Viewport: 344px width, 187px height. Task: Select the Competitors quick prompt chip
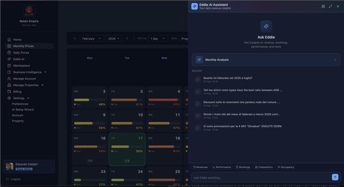(x=264, y=167)
